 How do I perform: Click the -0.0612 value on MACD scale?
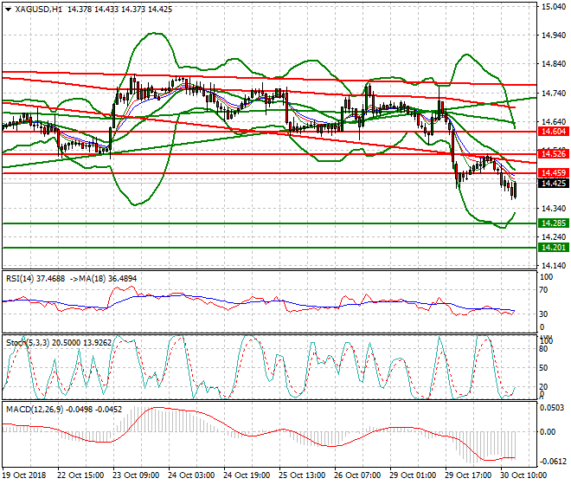(x=552, y=462)
